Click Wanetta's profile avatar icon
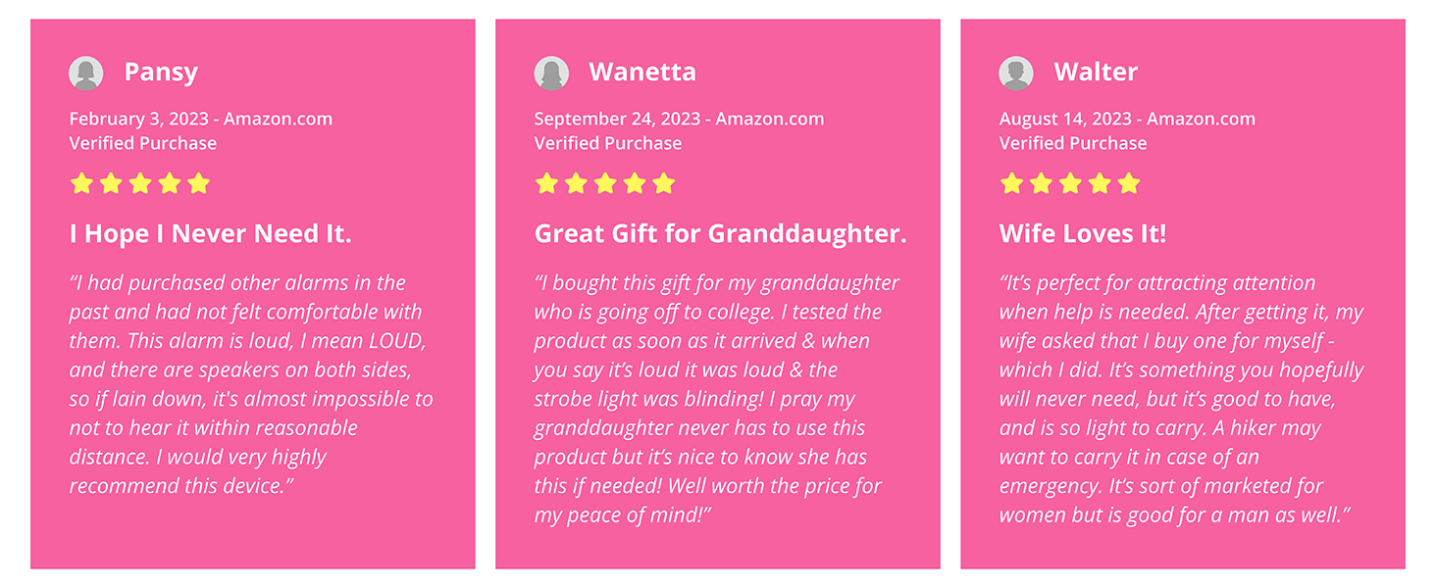 point(551,73)
